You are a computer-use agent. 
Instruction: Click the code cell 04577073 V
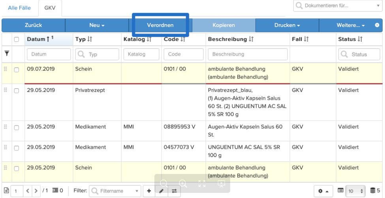point(184,151)
